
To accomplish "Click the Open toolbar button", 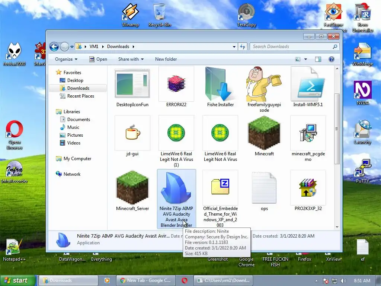I will pos(98,59).
